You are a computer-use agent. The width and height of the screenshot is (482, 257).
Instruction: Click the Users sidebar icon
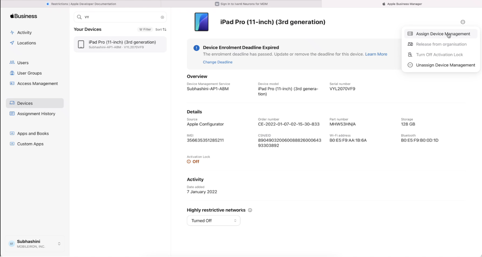coord(12,63)
